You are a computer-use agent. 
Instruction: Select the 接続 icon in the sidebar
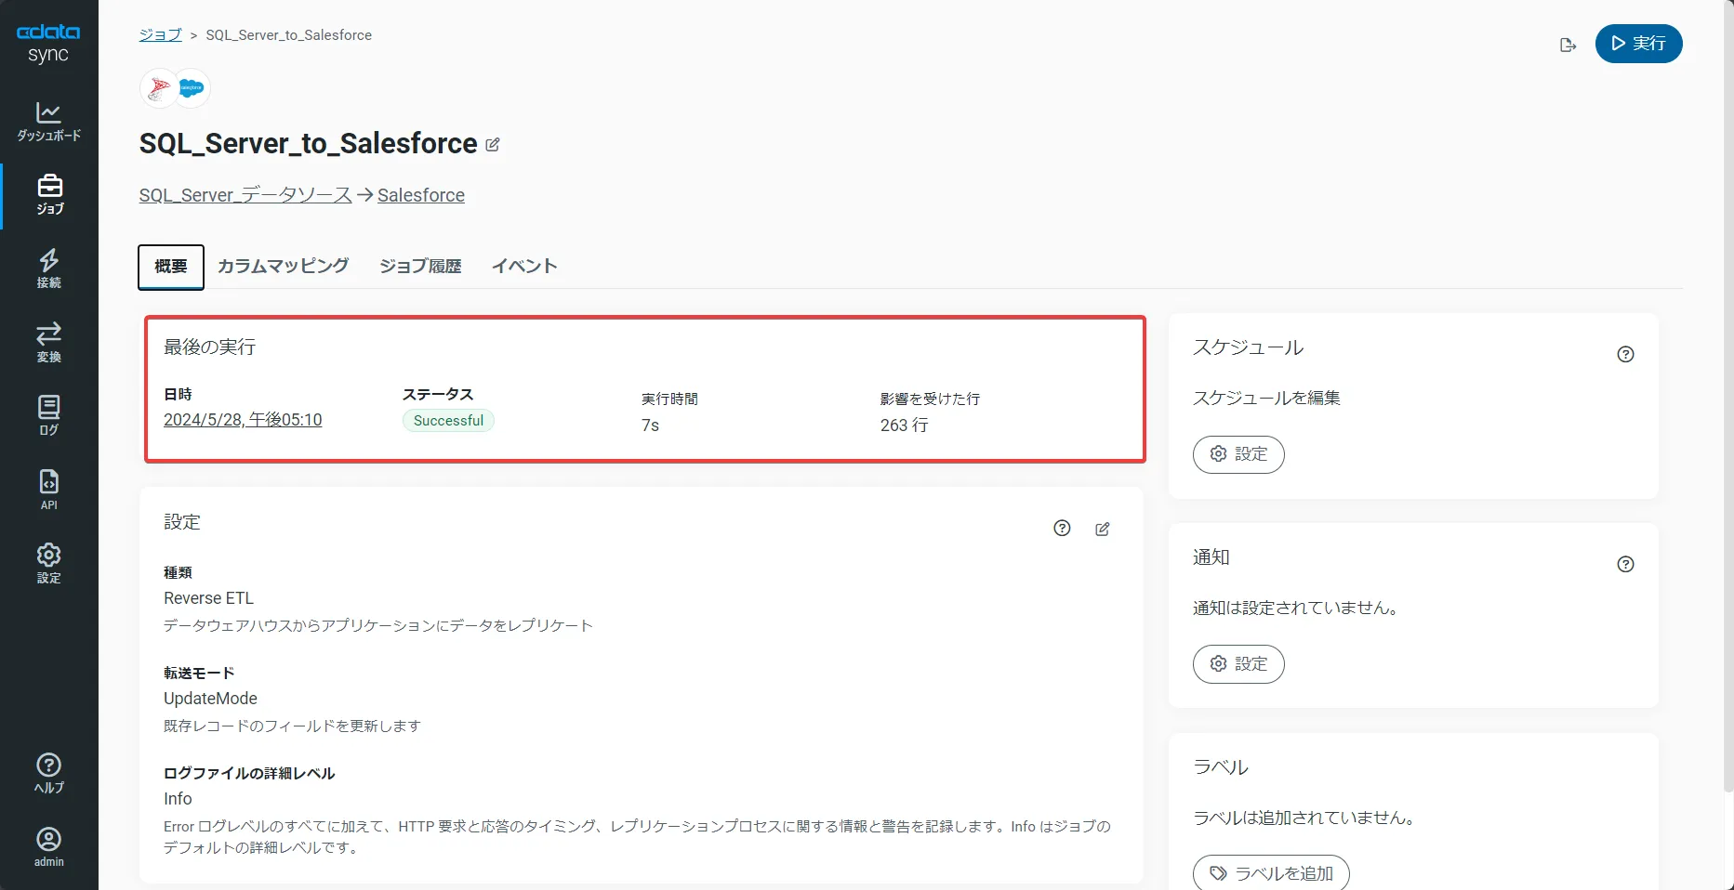[x=48, y=268]
